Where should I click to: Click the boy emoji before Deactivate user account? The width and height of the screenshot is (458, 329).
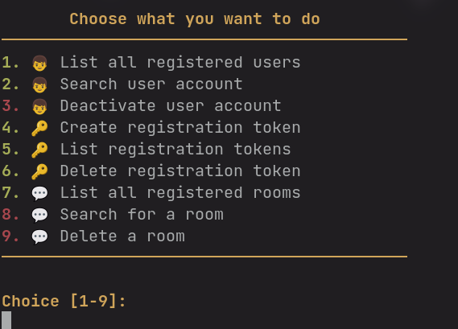point(39,106)
